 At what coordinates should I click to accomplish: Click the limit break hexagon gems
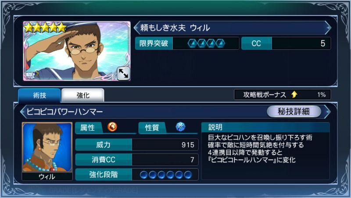coord(206,43)
